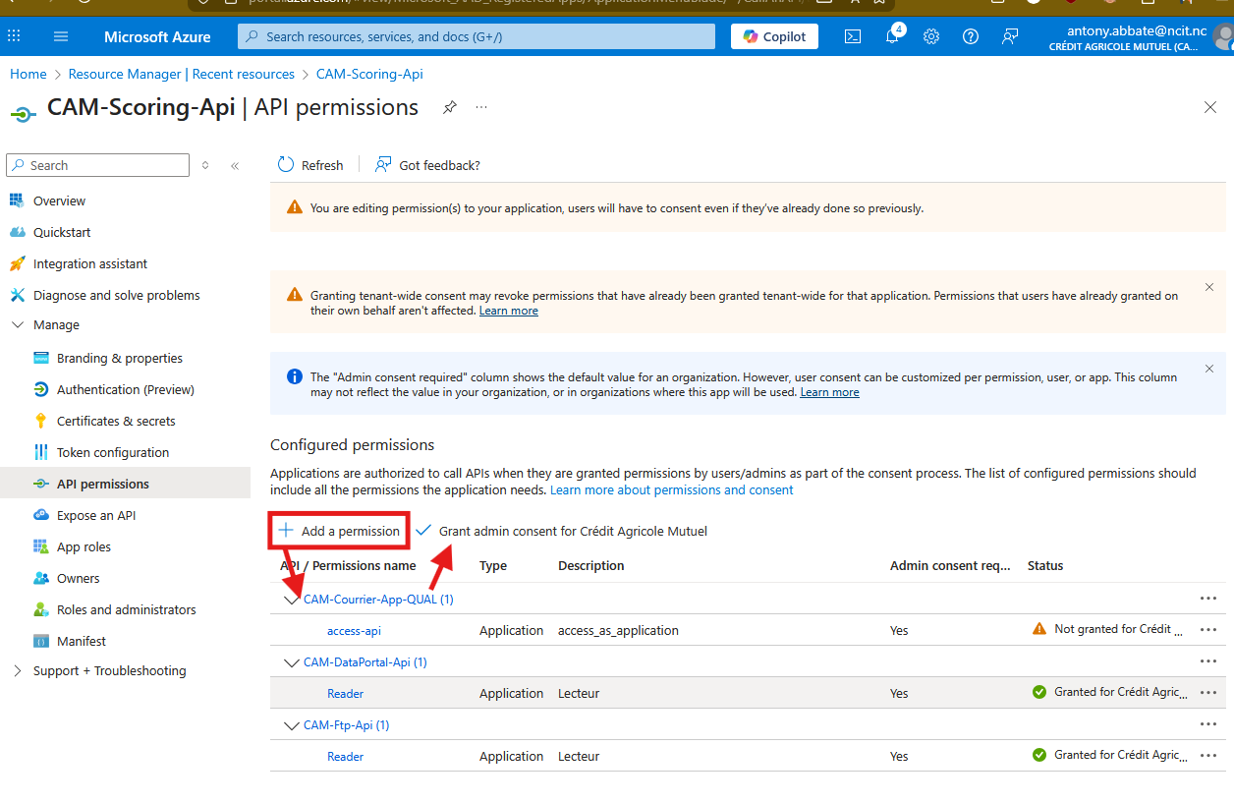Go to Expose an API page
The height and width of the screenshot is (803, 1234).
click(96, 515)
